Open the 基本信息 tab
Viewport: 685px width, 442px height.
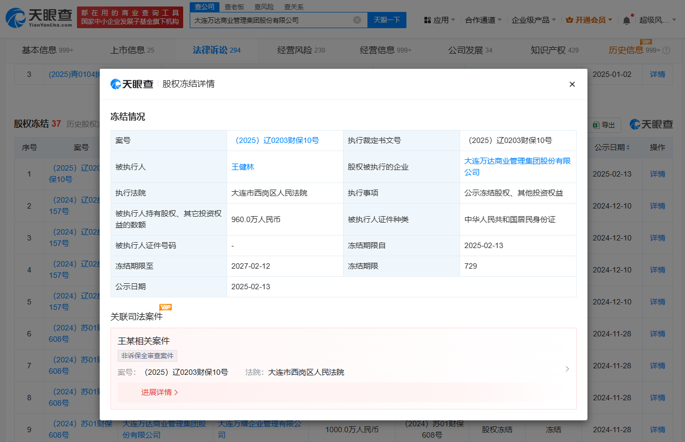point(48,50)
